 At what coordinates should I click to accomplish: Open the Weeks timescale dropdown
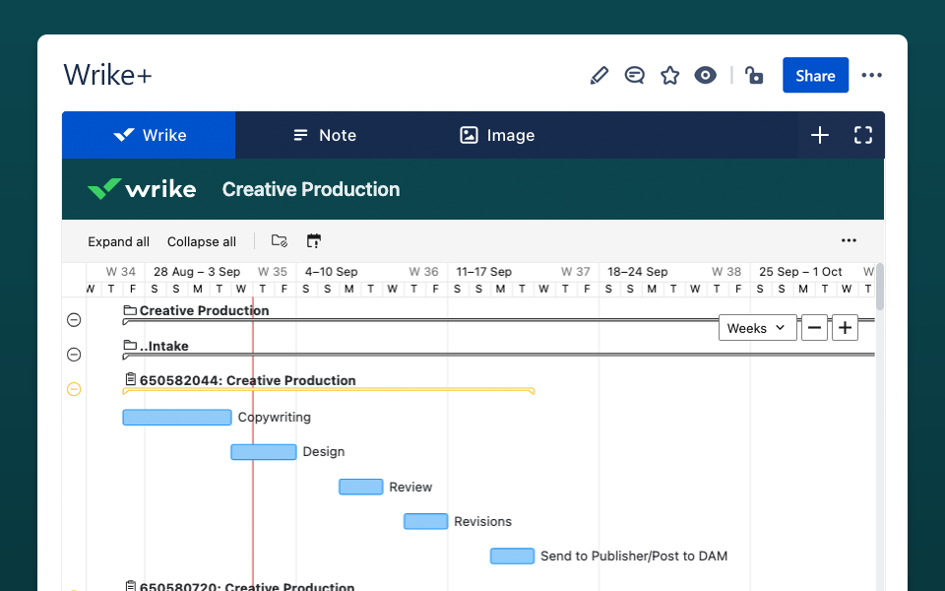[x=758, y=328]
